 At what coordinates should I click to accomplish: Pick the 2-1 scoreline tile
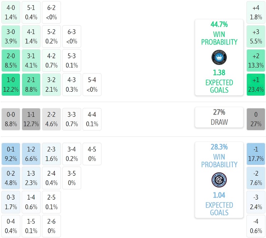click(x=31, y=85)
